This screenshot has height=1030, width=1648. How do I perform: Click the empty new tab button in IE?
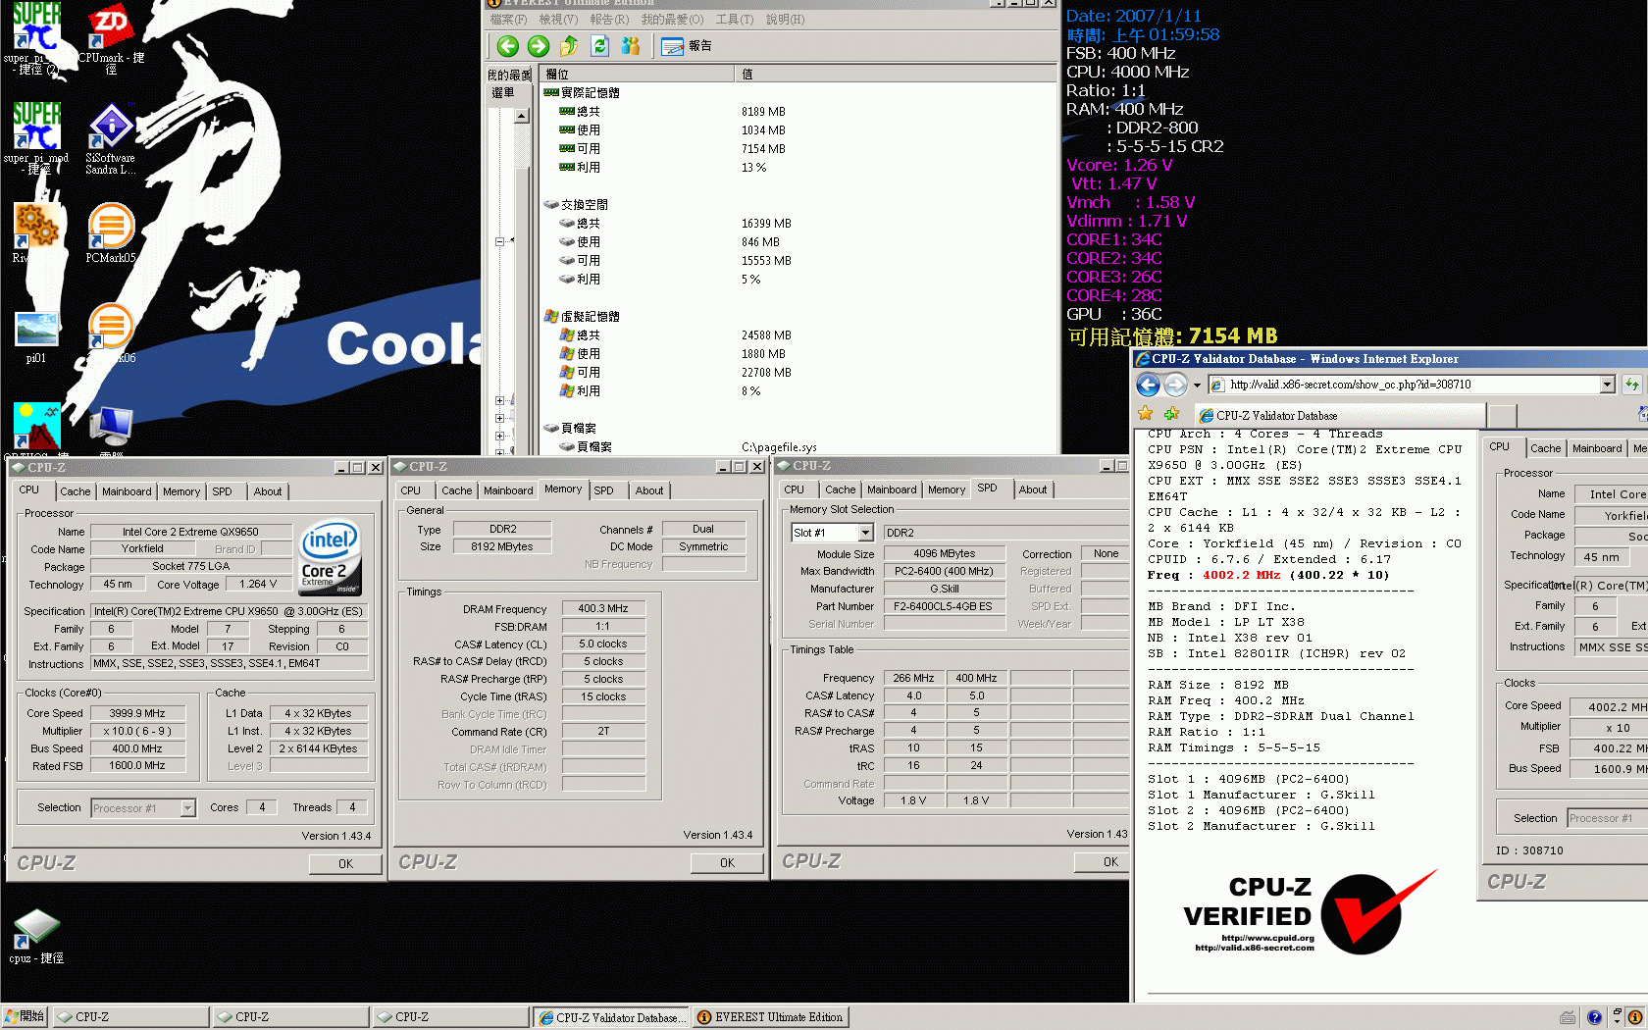[1502, 415]
